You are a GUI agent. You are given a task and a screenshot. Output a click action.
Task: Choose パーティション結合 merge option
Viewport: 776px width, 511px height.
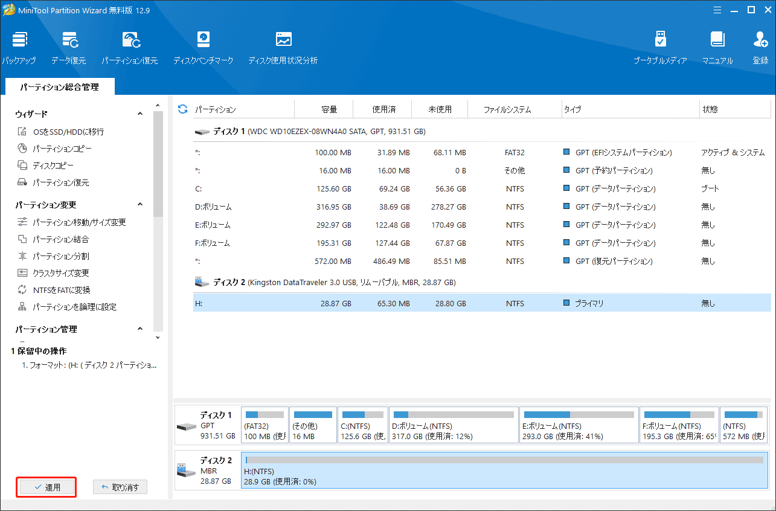pyautogui.click(x=53, y=239)
